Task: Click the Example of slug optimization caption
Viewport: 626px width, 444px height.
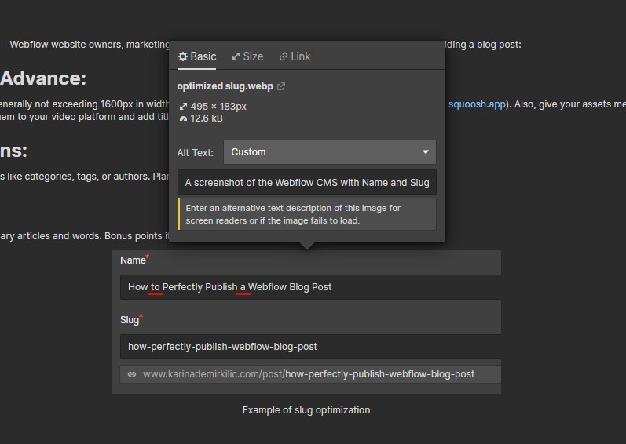Action: coord(306,410)
